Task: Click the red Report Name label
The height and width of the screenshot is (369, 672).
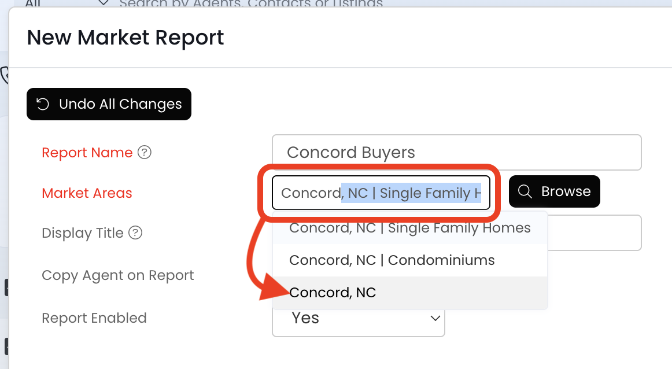Action: (x=87, y=153)
